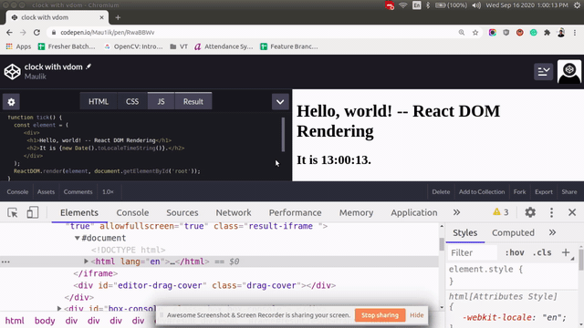Open the Network tab
584x328 pixels.
pos(234,212)
